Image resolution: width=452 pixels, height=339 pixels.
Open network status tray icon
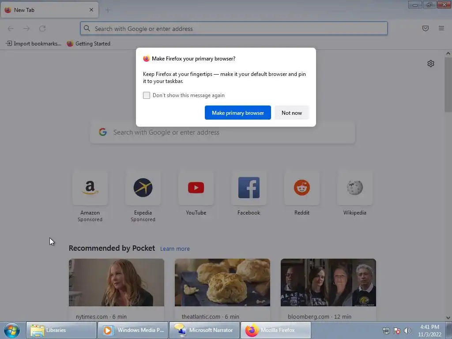pos(386,331)
